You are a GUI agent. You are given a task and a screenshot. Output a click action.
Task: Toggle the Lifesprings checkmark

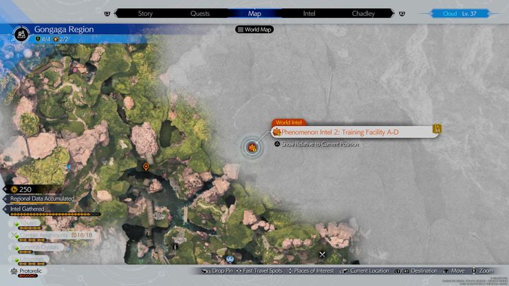click(x=17, y=261)
